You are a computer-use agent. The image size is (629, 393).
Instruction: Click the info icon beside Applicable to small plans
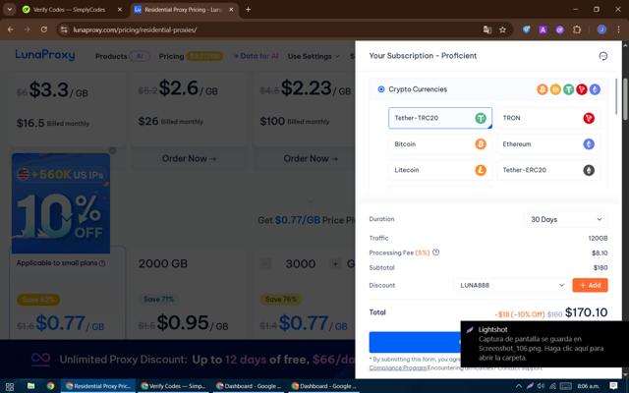click(102, 263)
